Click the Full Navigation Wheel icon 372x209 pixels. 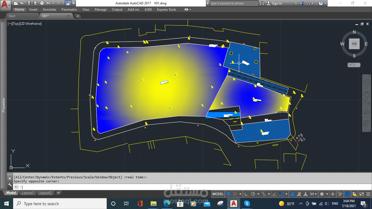point(367,82)
